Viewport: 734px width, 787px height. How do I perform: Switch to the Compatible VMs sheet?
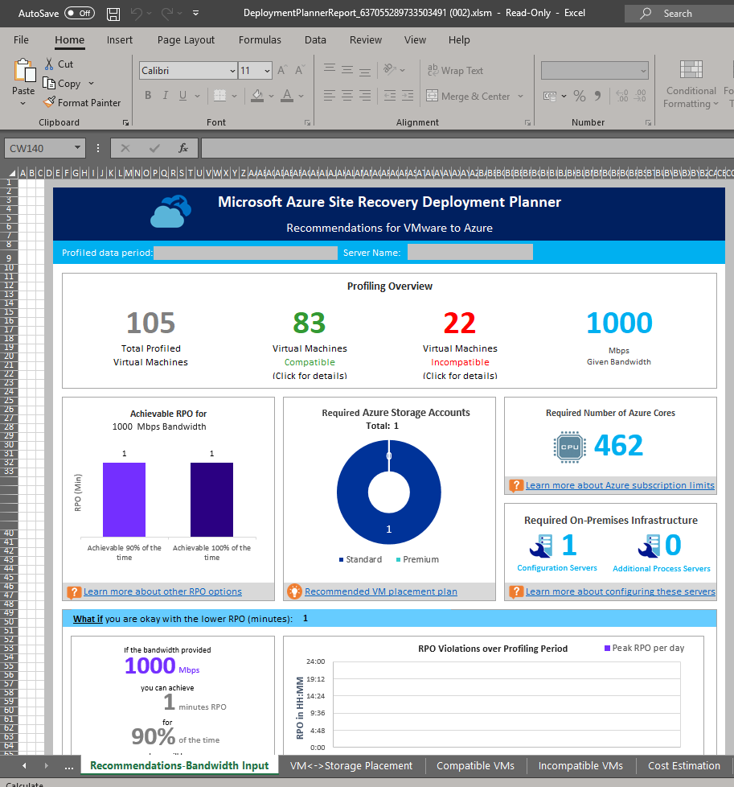[475, 766]
